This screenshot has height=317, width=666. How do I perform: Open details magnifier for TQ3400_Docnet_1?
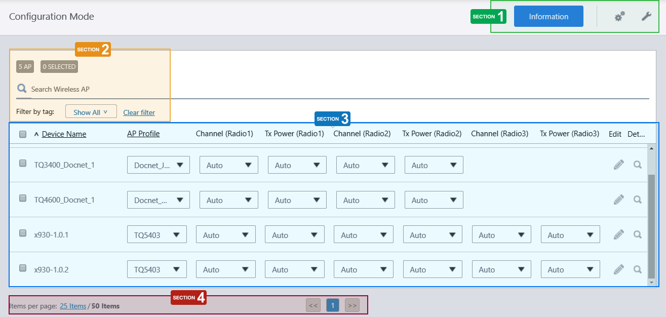tap(638, 165)
